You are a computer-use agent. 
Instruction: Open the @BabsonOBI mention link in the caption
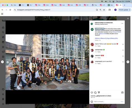pyautogui.click(x=102, y=33)
